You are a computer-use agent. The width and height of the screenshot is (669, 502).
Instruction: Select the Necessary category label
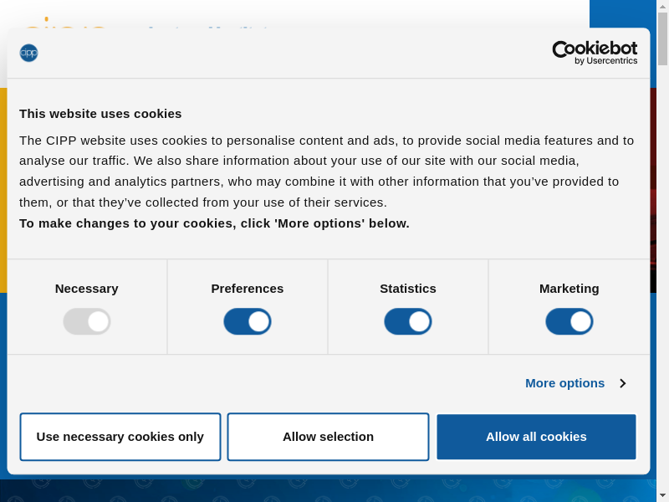pos(87,289)
